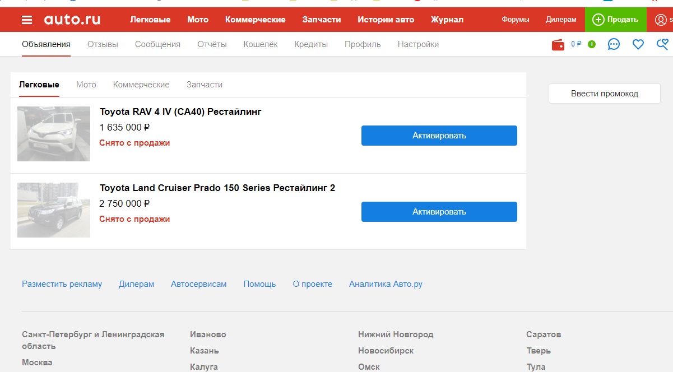Screen dimensions: 673x372
Task: Open Запчасти in top red navigation
Action: click(322, 20)
